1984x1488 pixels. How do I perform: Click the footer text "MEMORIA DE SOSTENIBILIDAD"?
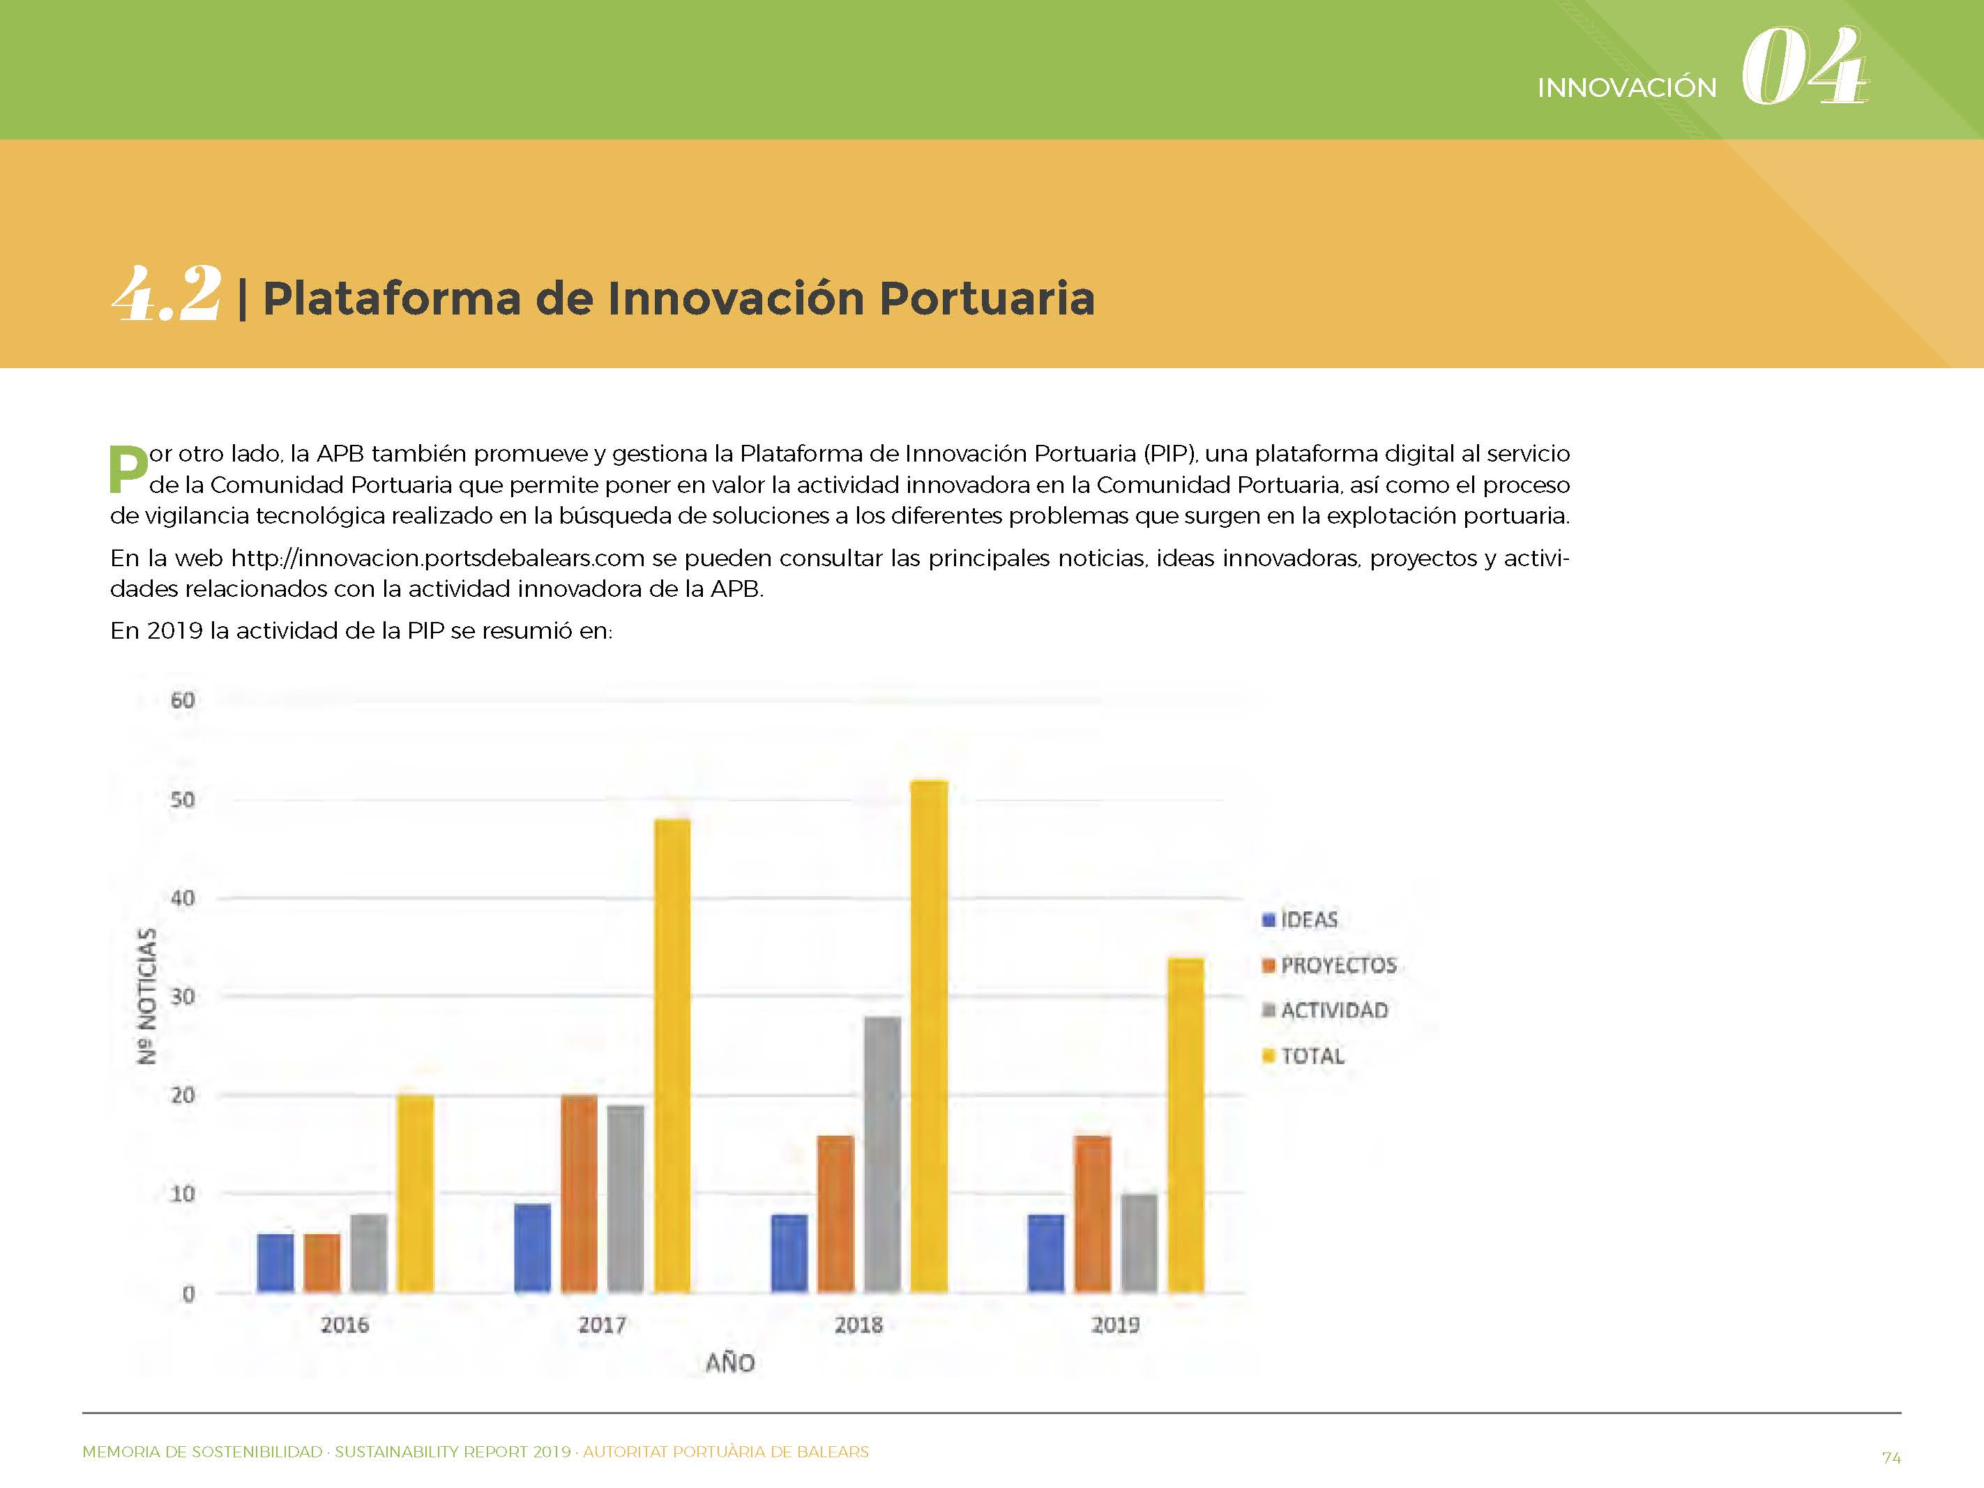point(203,1451)
